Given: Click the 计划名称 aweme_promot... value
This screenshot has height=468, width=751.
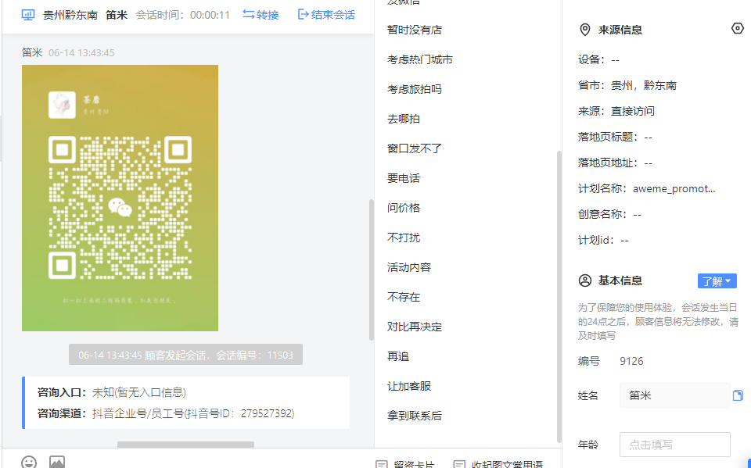Looking at the screenshot, I should [x=674, y=188].
